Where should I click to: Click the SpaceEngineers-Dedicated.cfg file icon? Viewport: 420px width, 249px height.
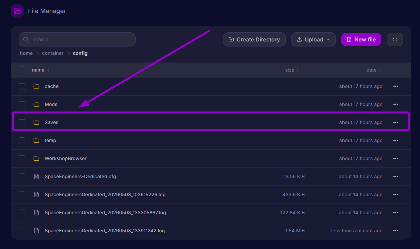[36, 176]
